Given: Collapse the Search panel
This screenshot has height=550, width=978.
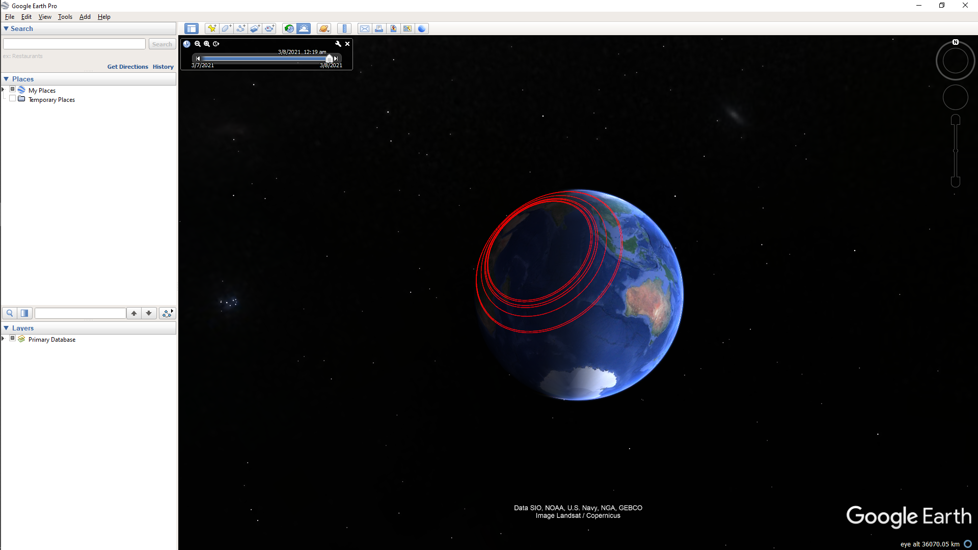Looking at the screenshot, I should coord(6,29).
